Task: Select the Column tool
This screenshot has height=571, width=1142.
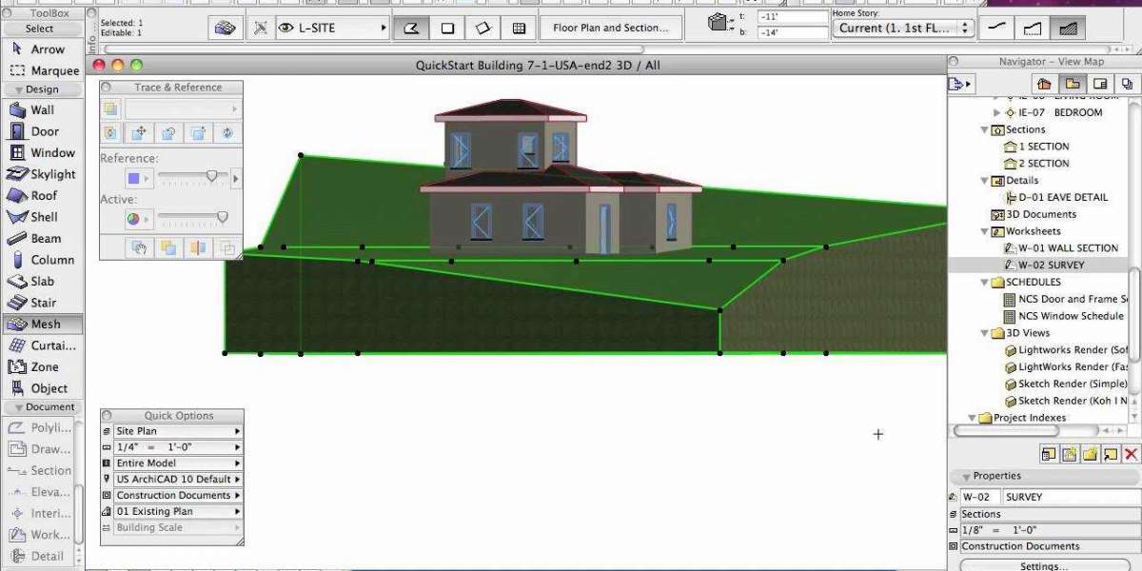Action: (x=42, y=260)
